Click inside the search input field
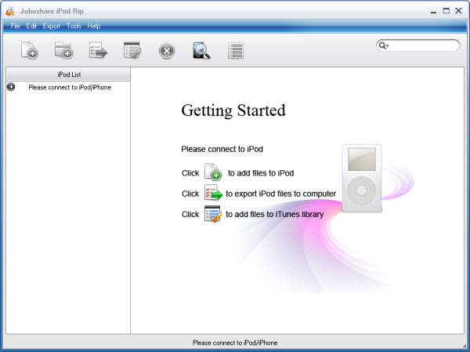The height and width of the screenshot is (352, 470). point(425,45)
